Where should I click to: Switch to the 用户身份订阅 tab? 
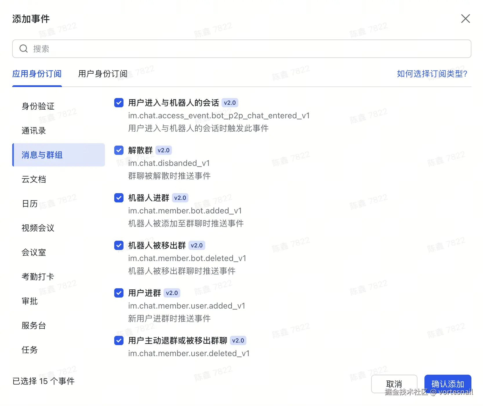[103, 74]
